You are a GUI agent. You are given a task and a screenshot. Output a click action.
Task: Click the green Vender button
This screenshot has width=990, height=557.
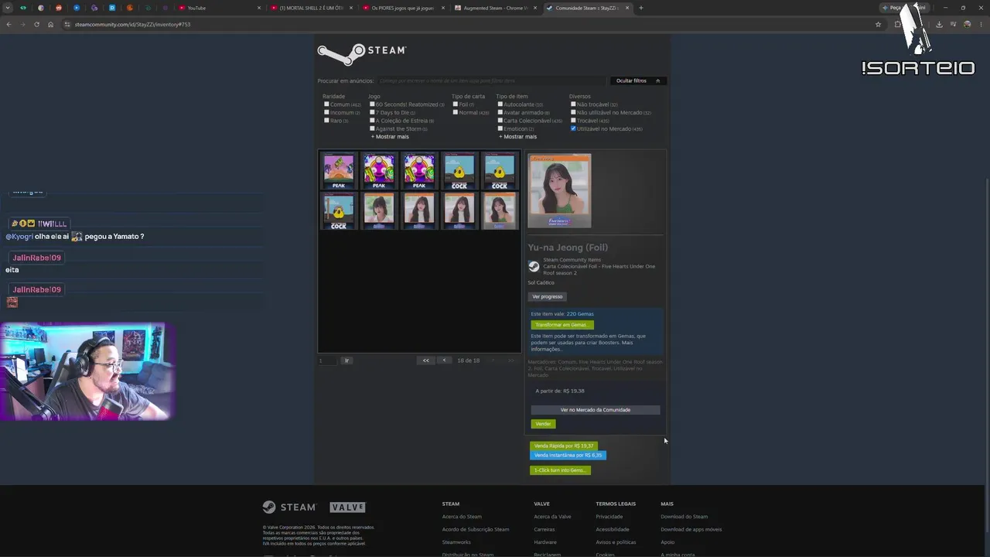543,424
